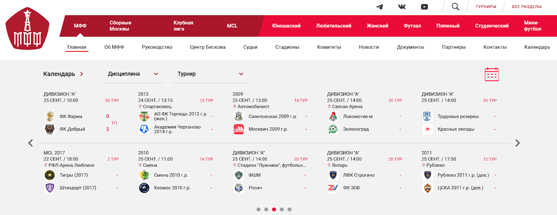This screenshot has height=215, width=557.
Task: Click the Космос 2010 team logo
Action: [144, 188]
